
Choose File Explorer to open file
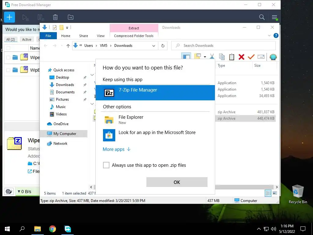155,120
